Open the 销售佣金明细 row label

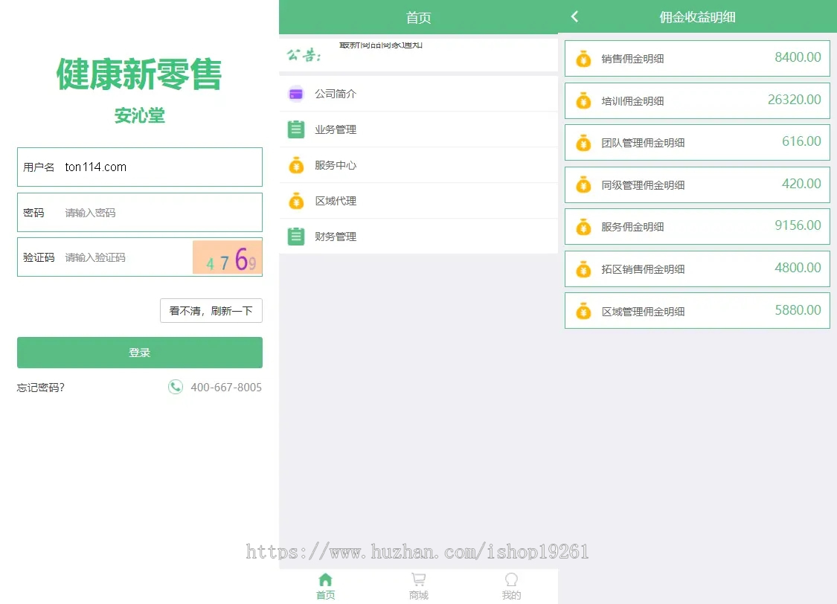[632, 59]
